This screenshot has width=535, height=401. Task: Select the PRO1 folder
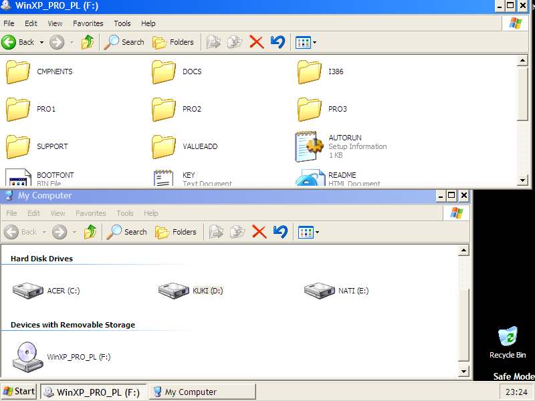(31, 109)
